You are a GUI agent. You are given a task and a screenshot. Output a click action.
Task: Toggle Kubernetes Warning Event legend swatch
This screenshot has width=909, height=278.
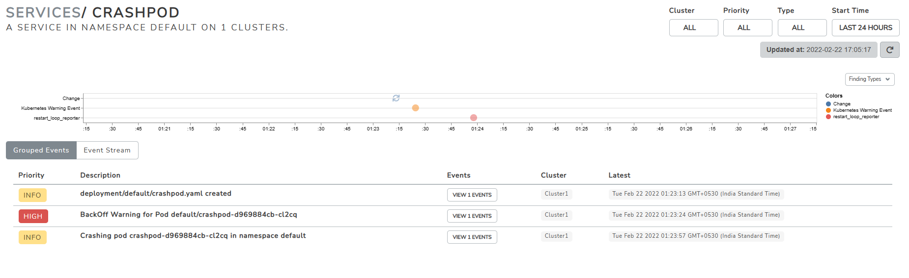(828, 110)
